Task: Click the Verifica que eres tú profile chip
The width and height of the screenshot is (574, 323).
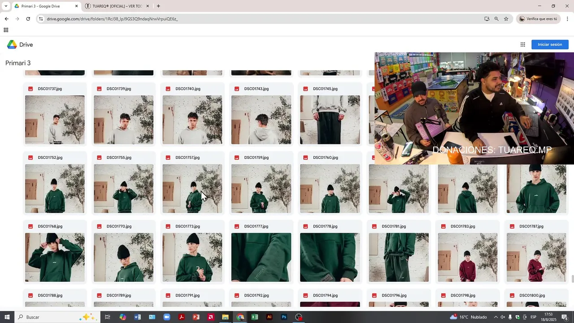Action: click(x=538, y=19)
